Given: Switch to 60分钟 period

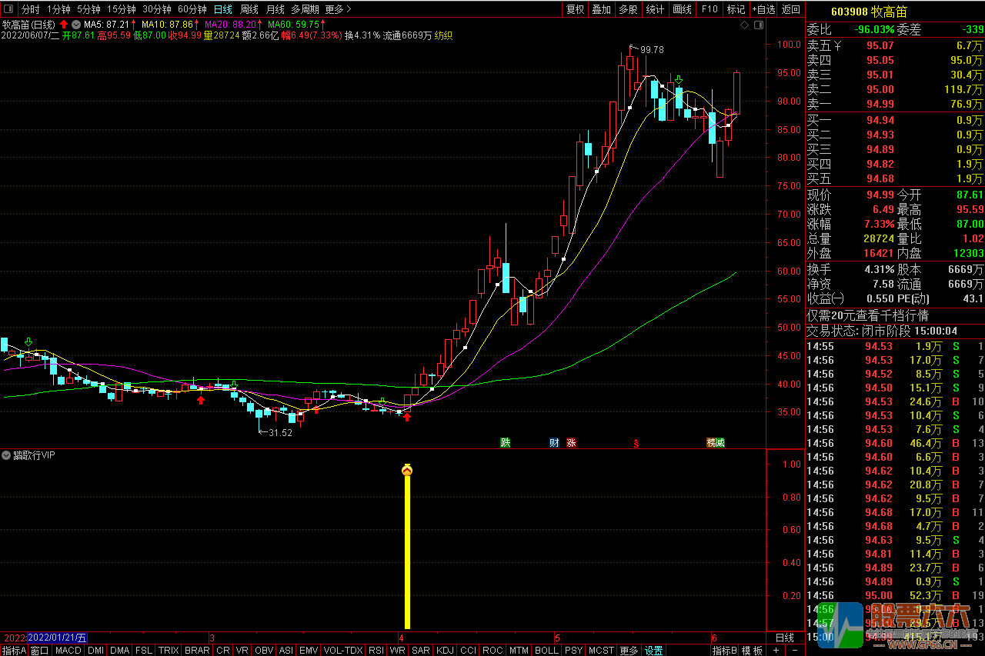Looking at the screenshot, I should pos(192,9).
